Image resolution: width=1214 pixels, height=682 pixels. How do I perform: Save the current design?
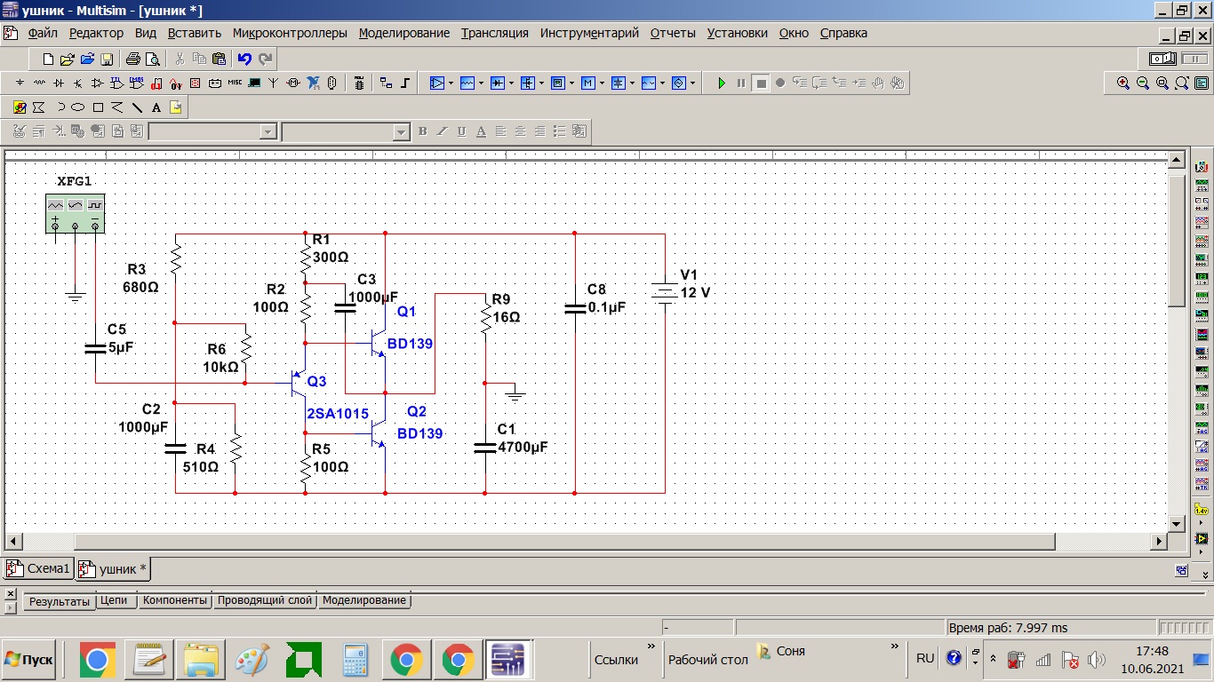click(107, 59)
